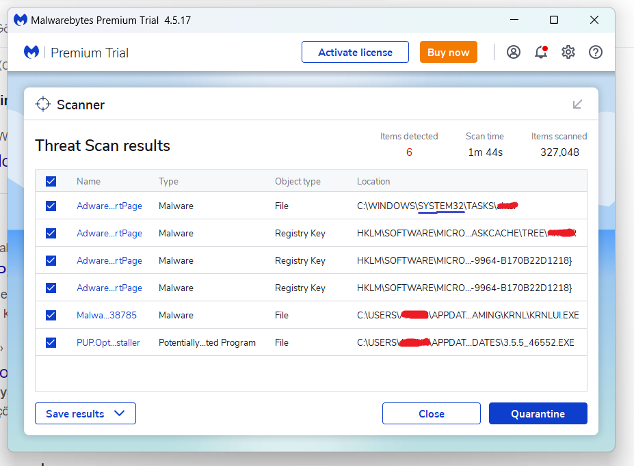Click the KRNLUI.EXE location path
The height and width of the screenshot is (466, 634).
tap(468, 315)
